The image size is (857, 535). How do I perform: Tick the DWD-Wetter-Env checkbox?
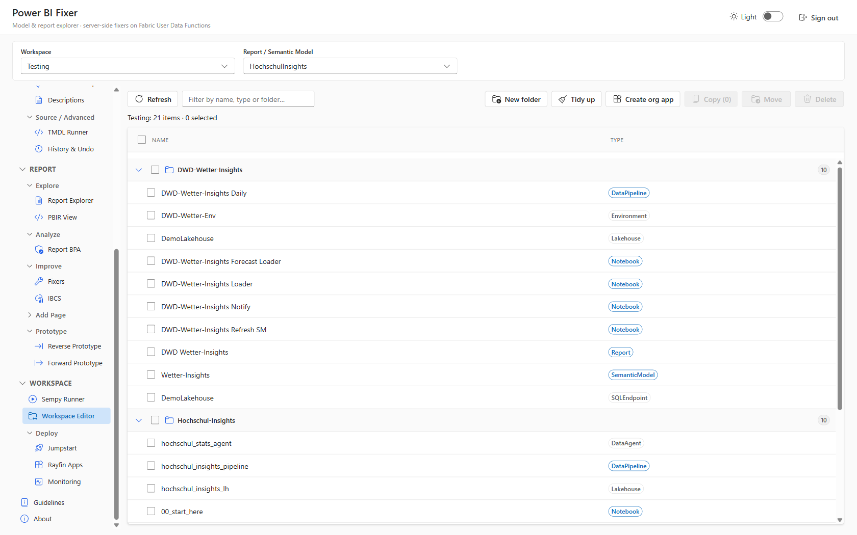[151, 216]
